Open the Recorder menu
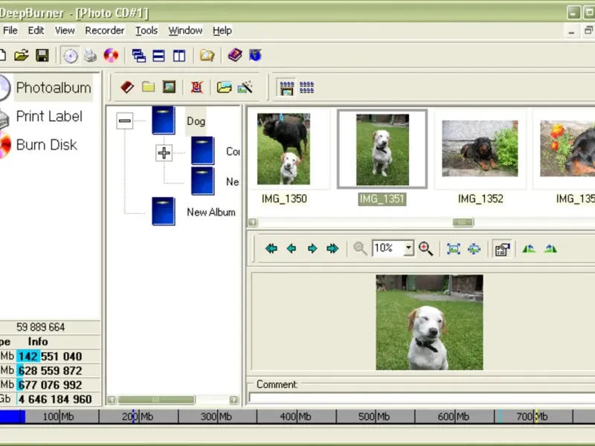The height and width of the screenshot is (446, 595). pos(105,30)
